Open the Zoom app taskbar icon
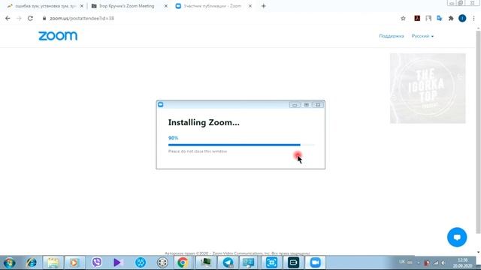481x270 pixels. (315, 262)
